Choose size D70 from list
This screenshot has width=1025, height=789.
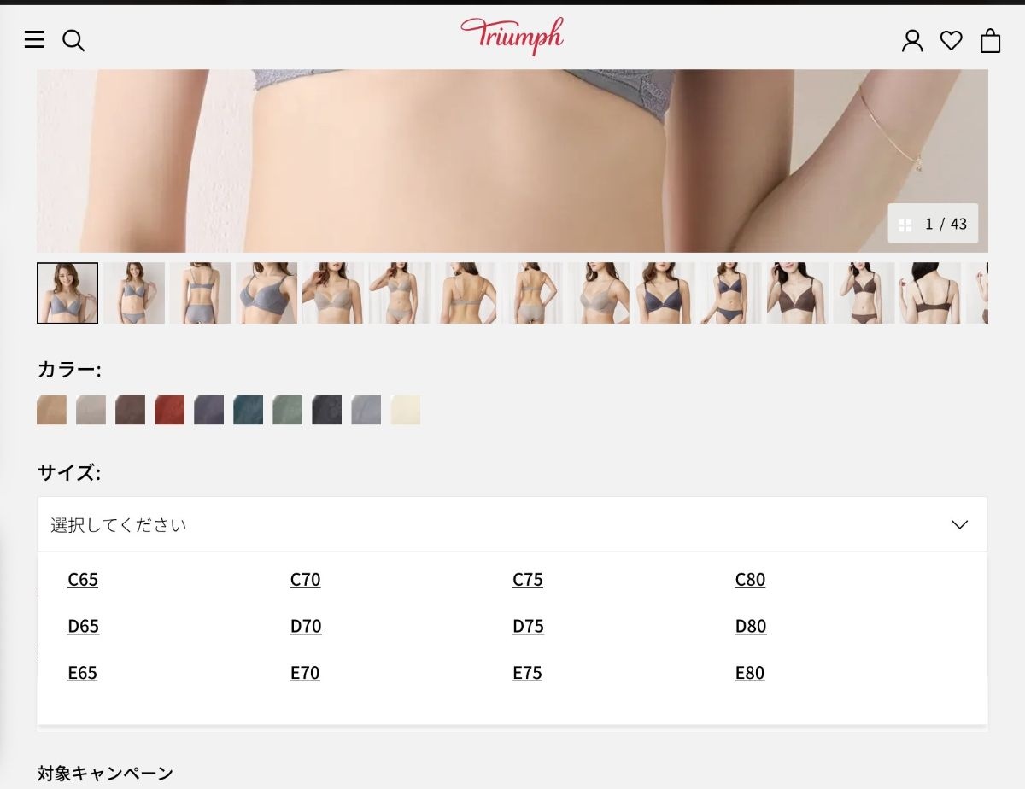(306, 627)
